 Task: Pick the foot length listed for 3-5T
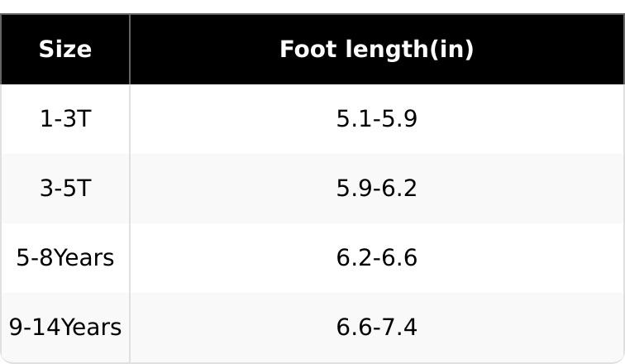pyautogui.click(x=377, y=188)
